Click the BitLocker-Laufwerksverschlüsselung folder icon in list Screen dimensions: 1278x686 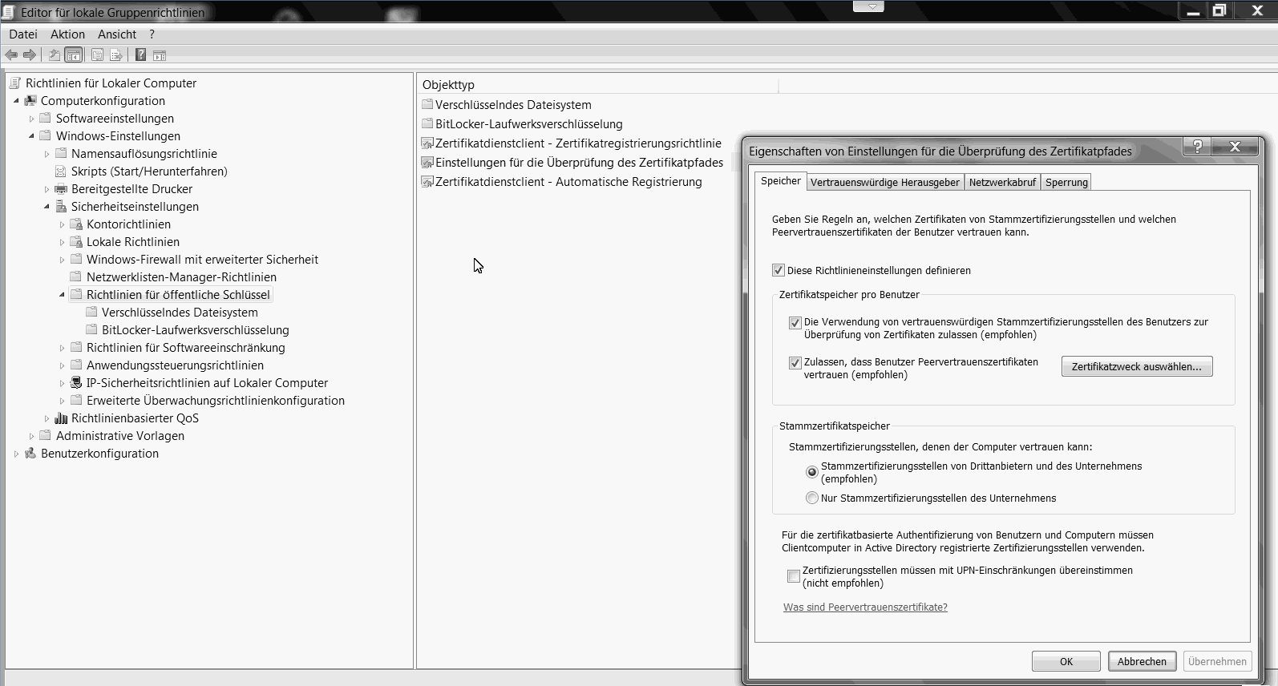pyautogui.click(x=427, y=123)
